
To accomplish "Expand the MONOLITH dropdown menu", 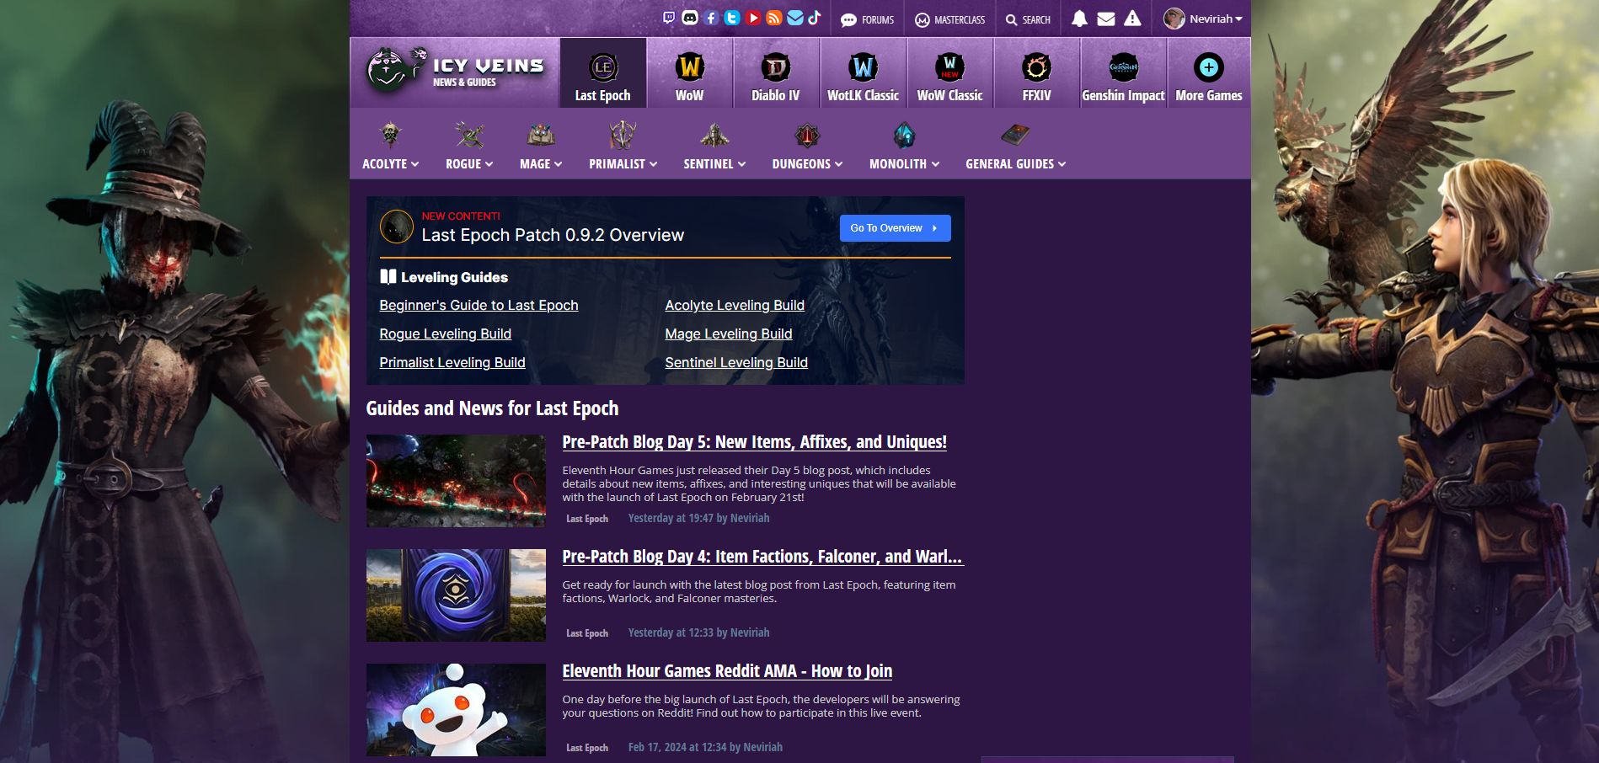I will pos(904,164).
